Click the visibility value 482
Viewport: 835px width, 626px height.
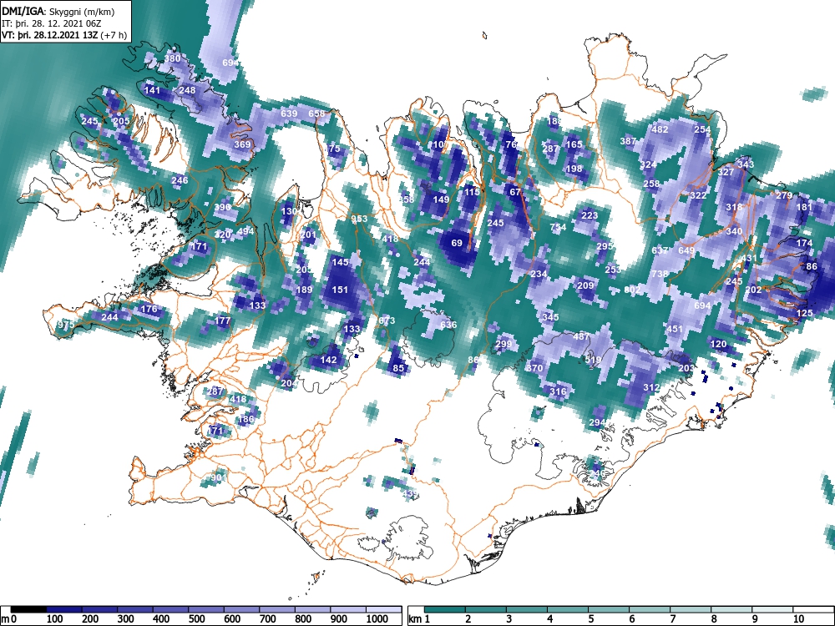click(x=660, y=129)
